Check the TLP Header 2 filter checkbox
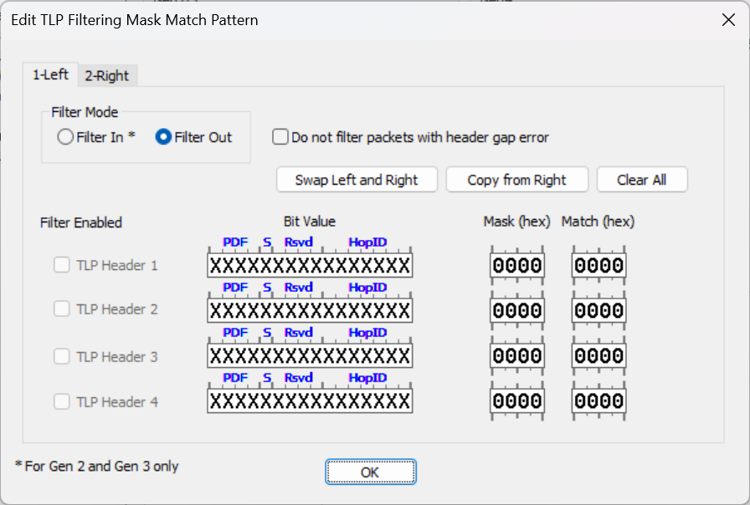The height and width of the screenshot is (505, 750). click(x=62, y=309)
